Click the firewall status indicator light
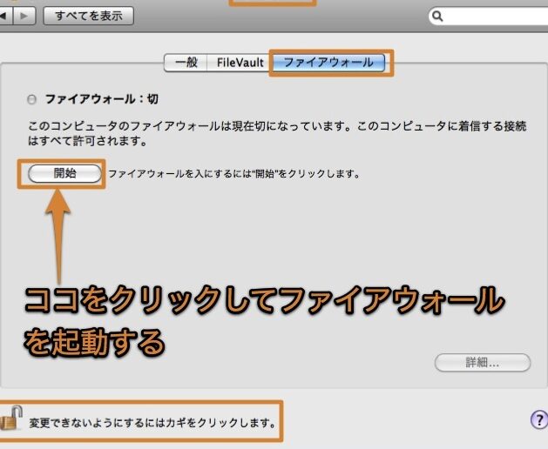 tap(32, 99)
